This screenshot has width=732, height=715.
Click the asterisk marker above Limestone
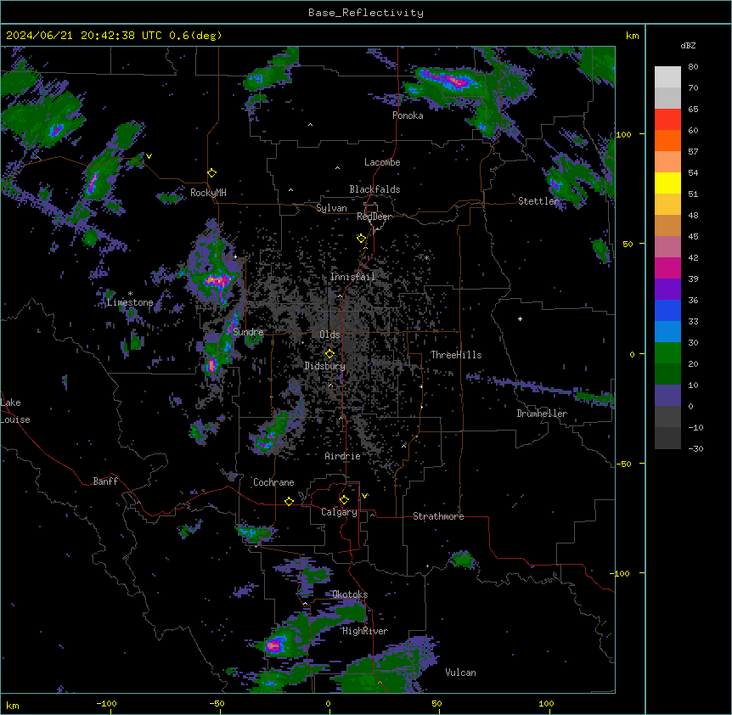click(130, 294)
